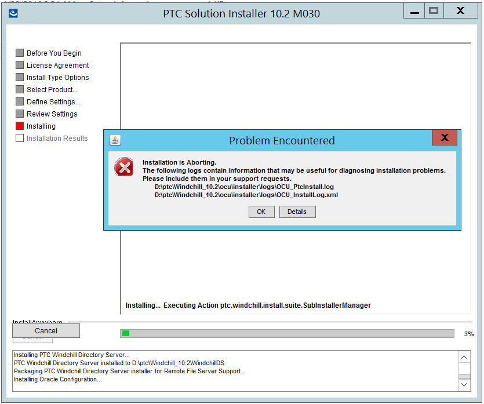This screenshot has height=404, width=484.
Task: Click the OCU_PtcInstall.log path text
Action: click(x=244, y=187)
